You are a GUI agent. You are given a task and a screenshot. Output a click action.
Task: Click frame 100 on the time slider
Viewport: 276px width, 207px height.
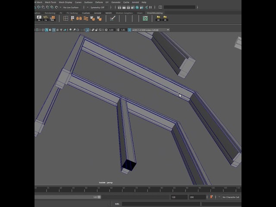(x=213, y=189)
